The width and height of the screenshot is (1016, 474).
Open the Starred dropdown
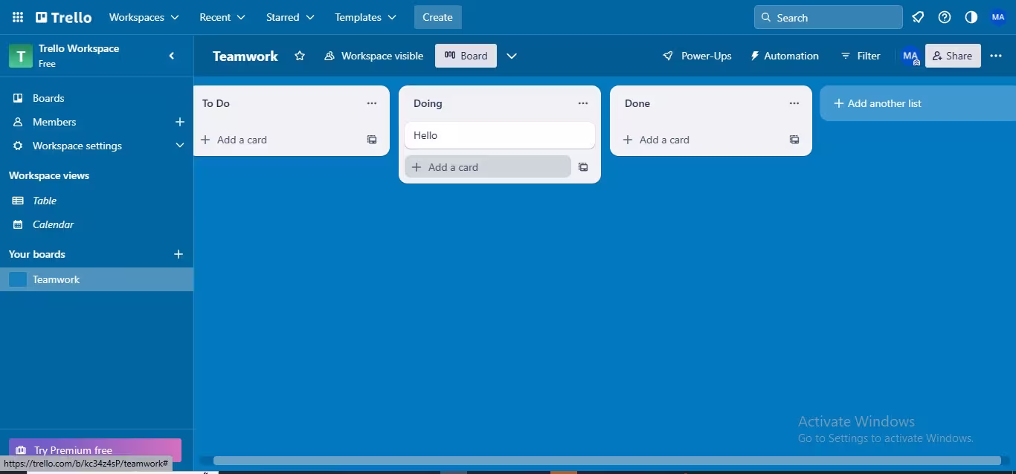pos(290,17)
